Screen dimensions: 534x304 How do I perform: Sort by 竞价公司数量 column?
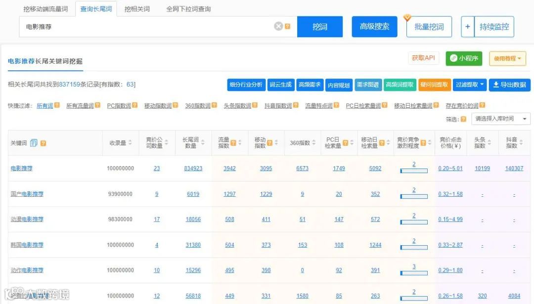coord(167,143)
